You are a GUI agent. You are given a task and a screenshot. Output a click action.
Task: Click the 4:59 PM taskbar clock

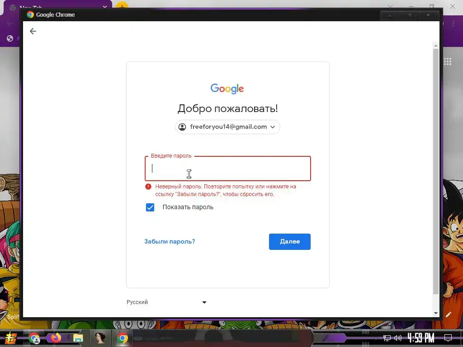pyautogui.click(x=421, y=338)
